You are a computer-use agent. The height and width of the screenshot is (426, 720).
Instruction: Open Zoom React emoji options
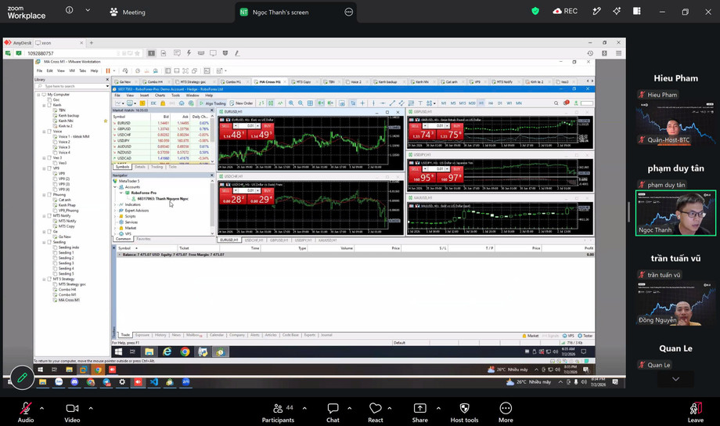click(x=375, y=412)
